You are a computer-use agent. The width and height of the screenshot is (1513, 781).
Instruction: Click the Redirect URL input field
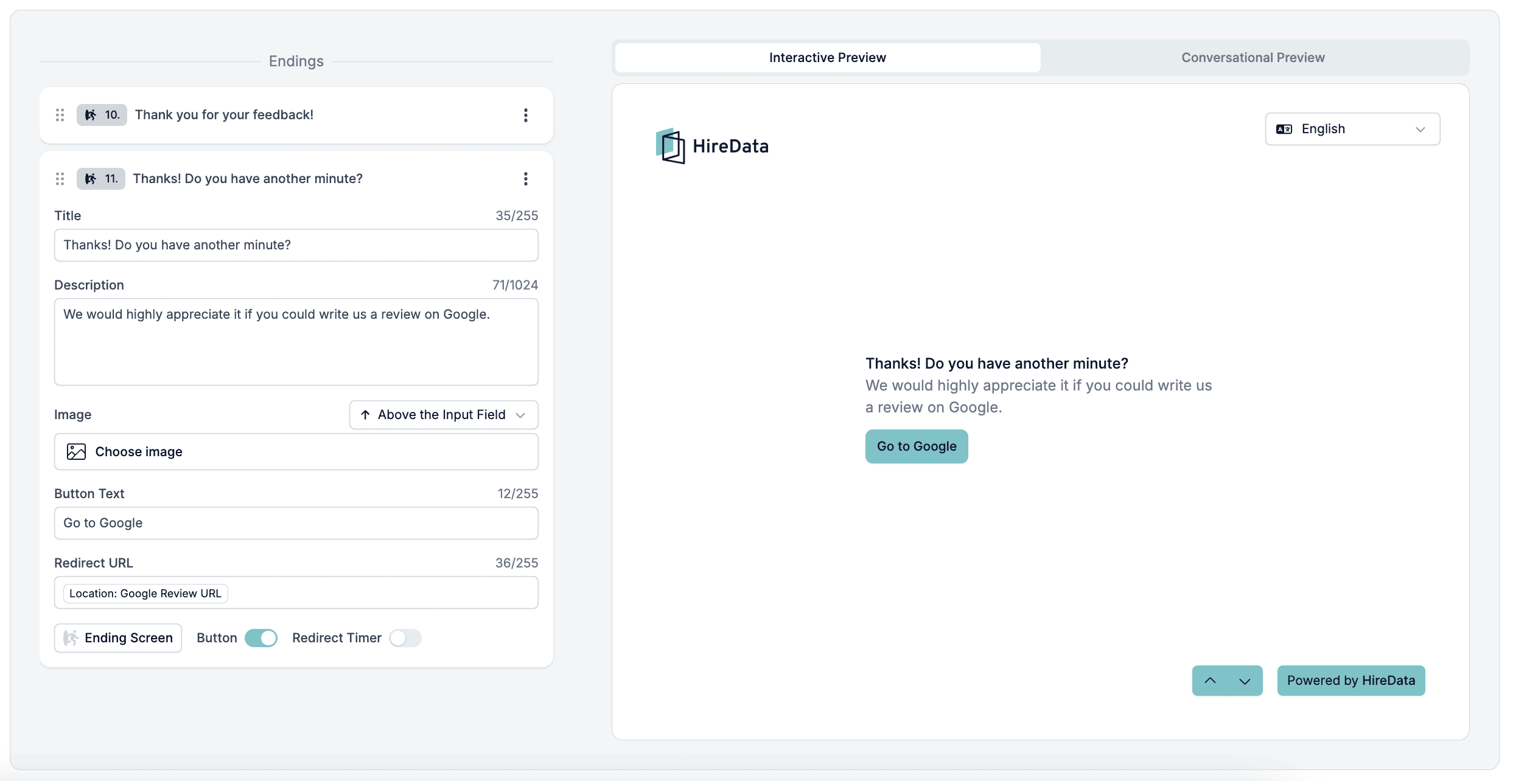(x=296, y=592)
